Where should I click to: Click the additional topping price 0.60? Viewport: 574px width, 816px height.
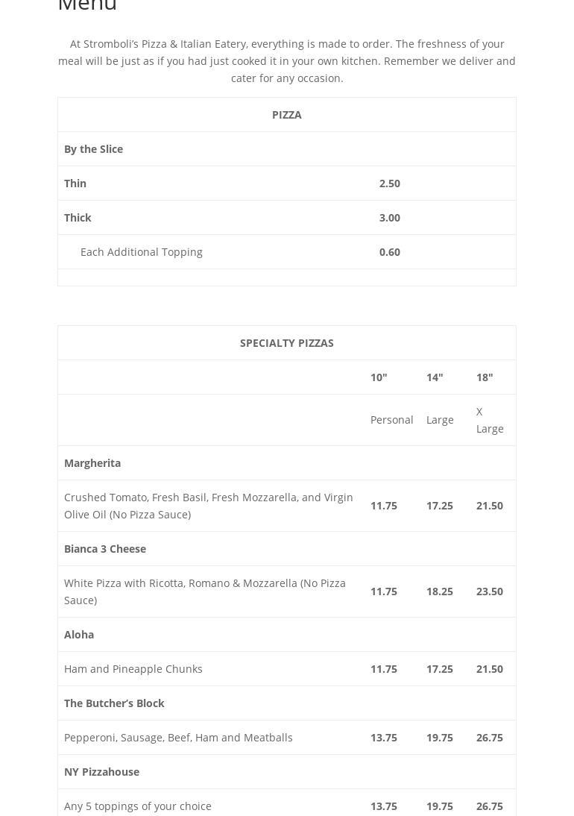pyautogui.click(x=389, y=252)
